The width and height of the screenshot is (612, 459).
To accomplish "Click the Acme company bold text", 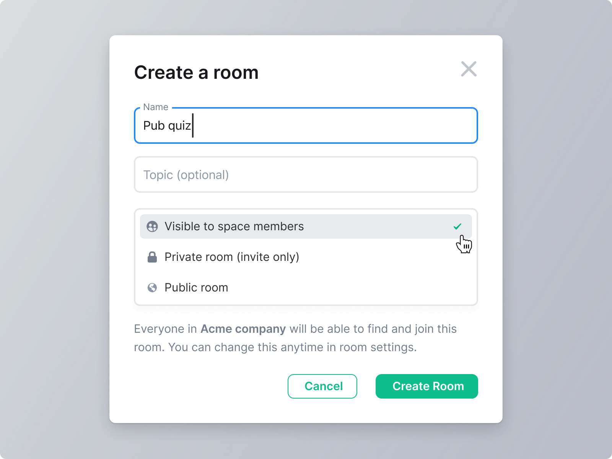I will click(243, 329).
